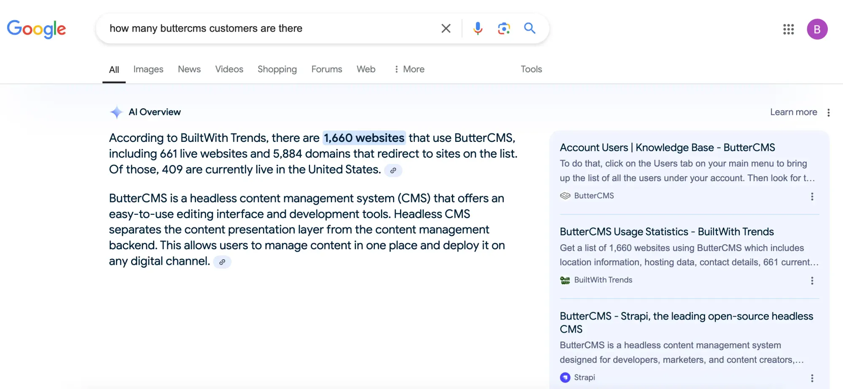
Task: Open three-dot menu for ButterCMS source card
Action: [x=812, y=197]
